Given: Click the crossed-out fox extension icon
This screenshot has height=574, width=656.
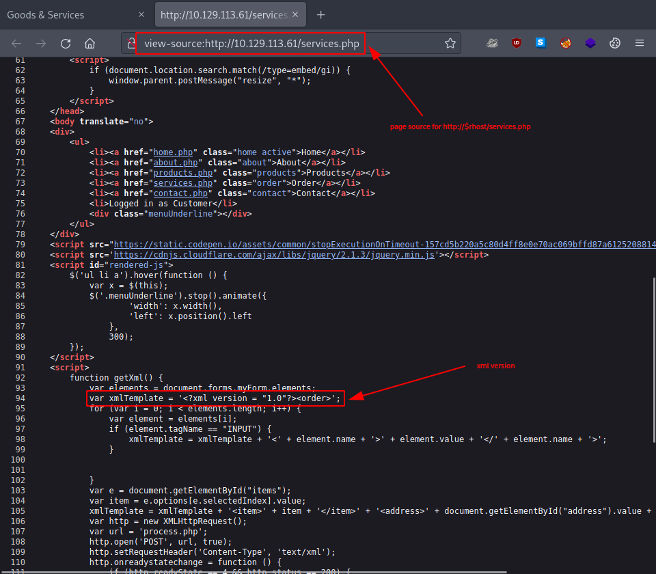Looking at the screenshot, I should click(x=565, y=42).
